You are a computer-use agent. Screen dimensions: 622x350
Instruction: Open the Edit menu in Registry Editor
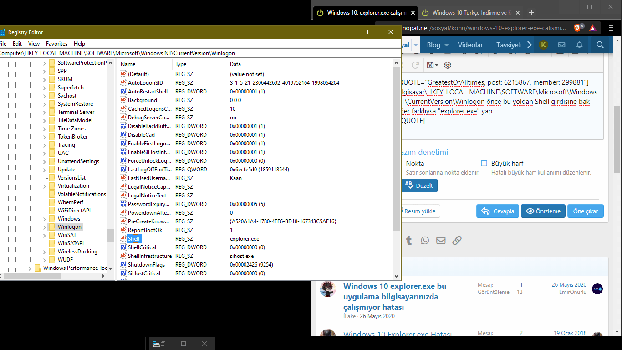click(17, 44)
